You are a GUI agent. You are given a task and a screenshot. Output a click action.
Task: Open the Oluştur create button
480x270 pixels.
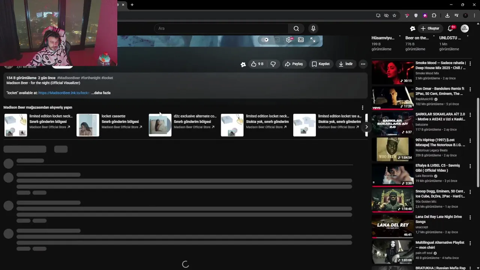click(430, 28)
